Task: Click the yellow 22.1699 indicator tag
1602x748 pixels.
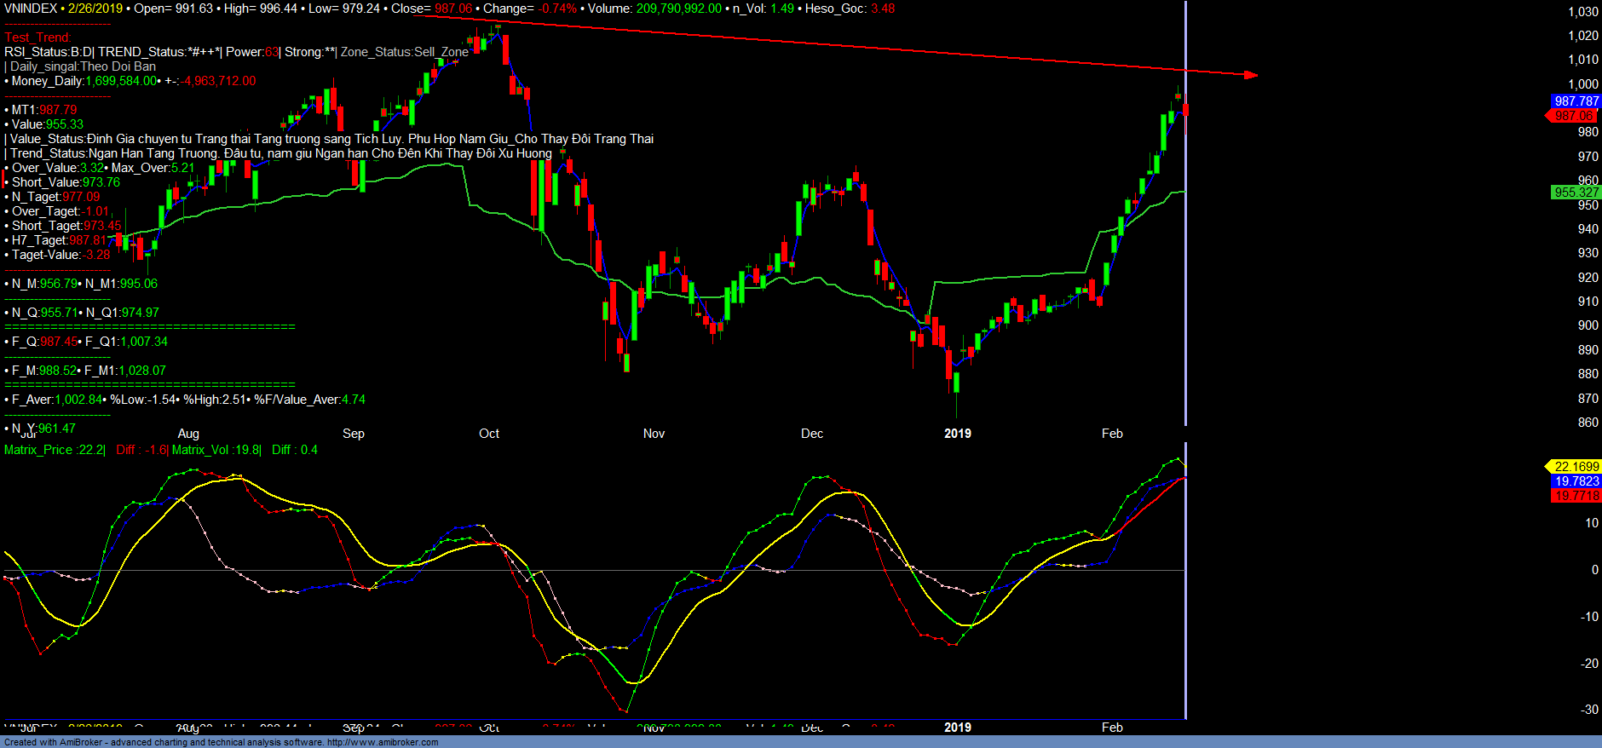Action: (1575, 467)
